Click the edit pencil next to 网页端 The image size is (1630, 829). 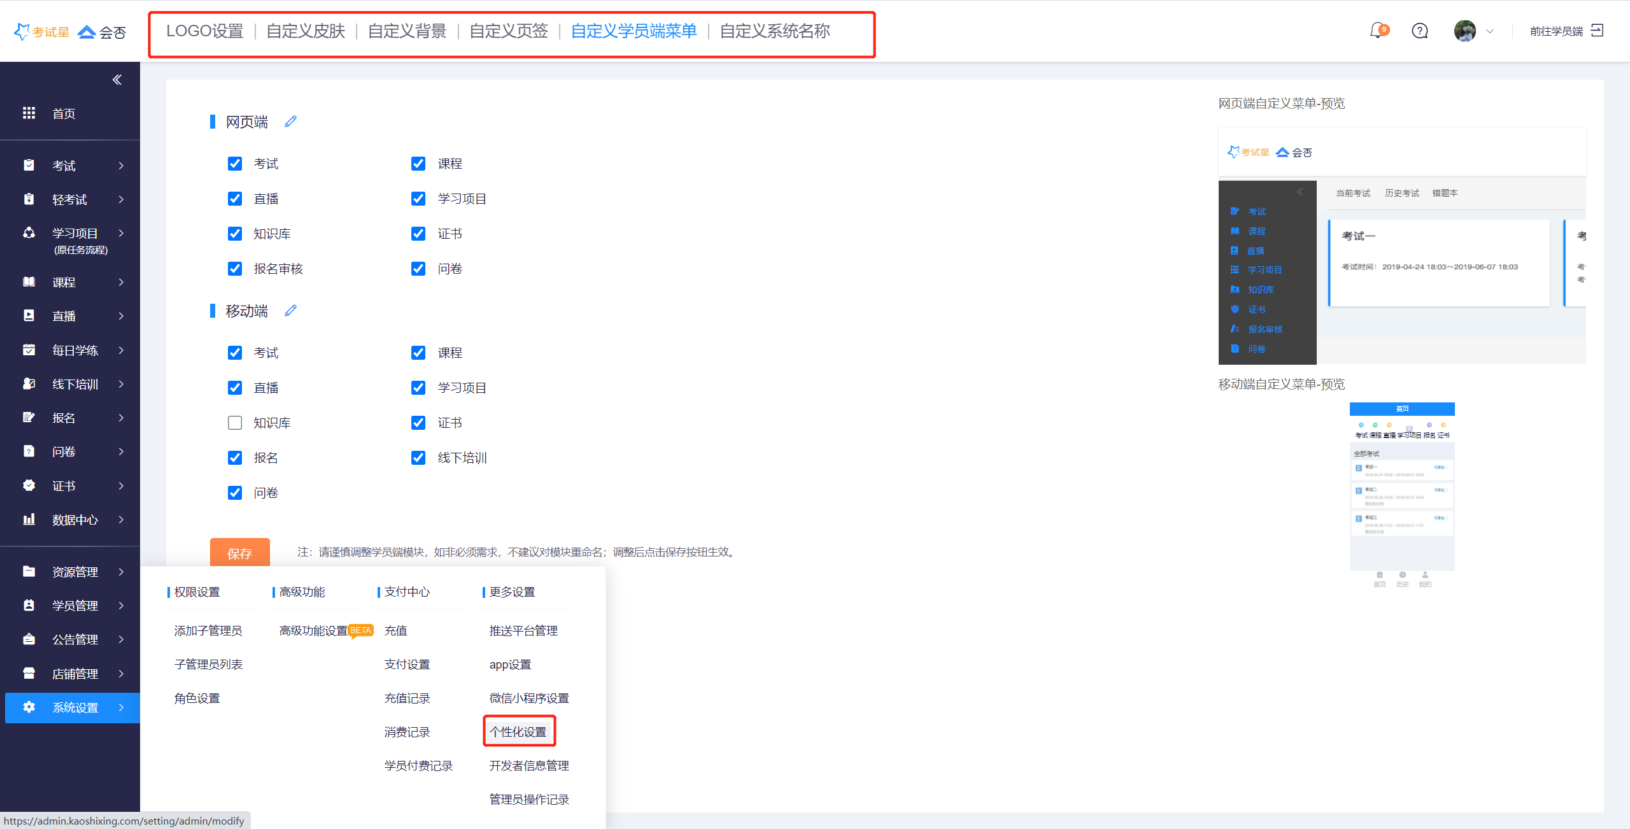[291, 121]
